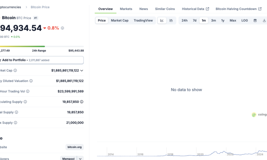This screenshot has height=160, width=267.
Task: Set chart range to 7d
Action: coord(194,20)
